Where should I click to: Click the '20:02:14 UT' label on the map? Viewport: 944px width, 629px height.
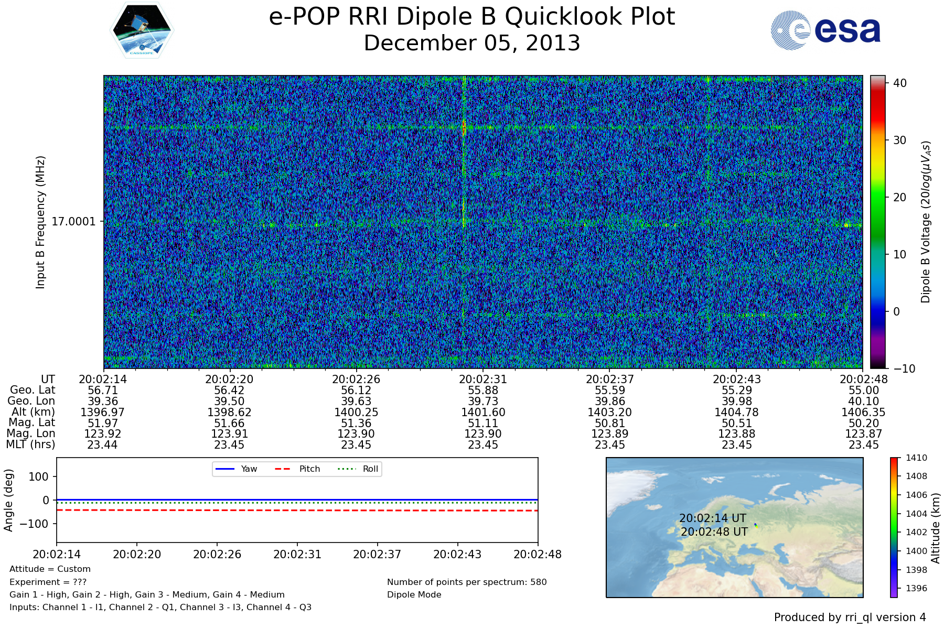[712, 518]
